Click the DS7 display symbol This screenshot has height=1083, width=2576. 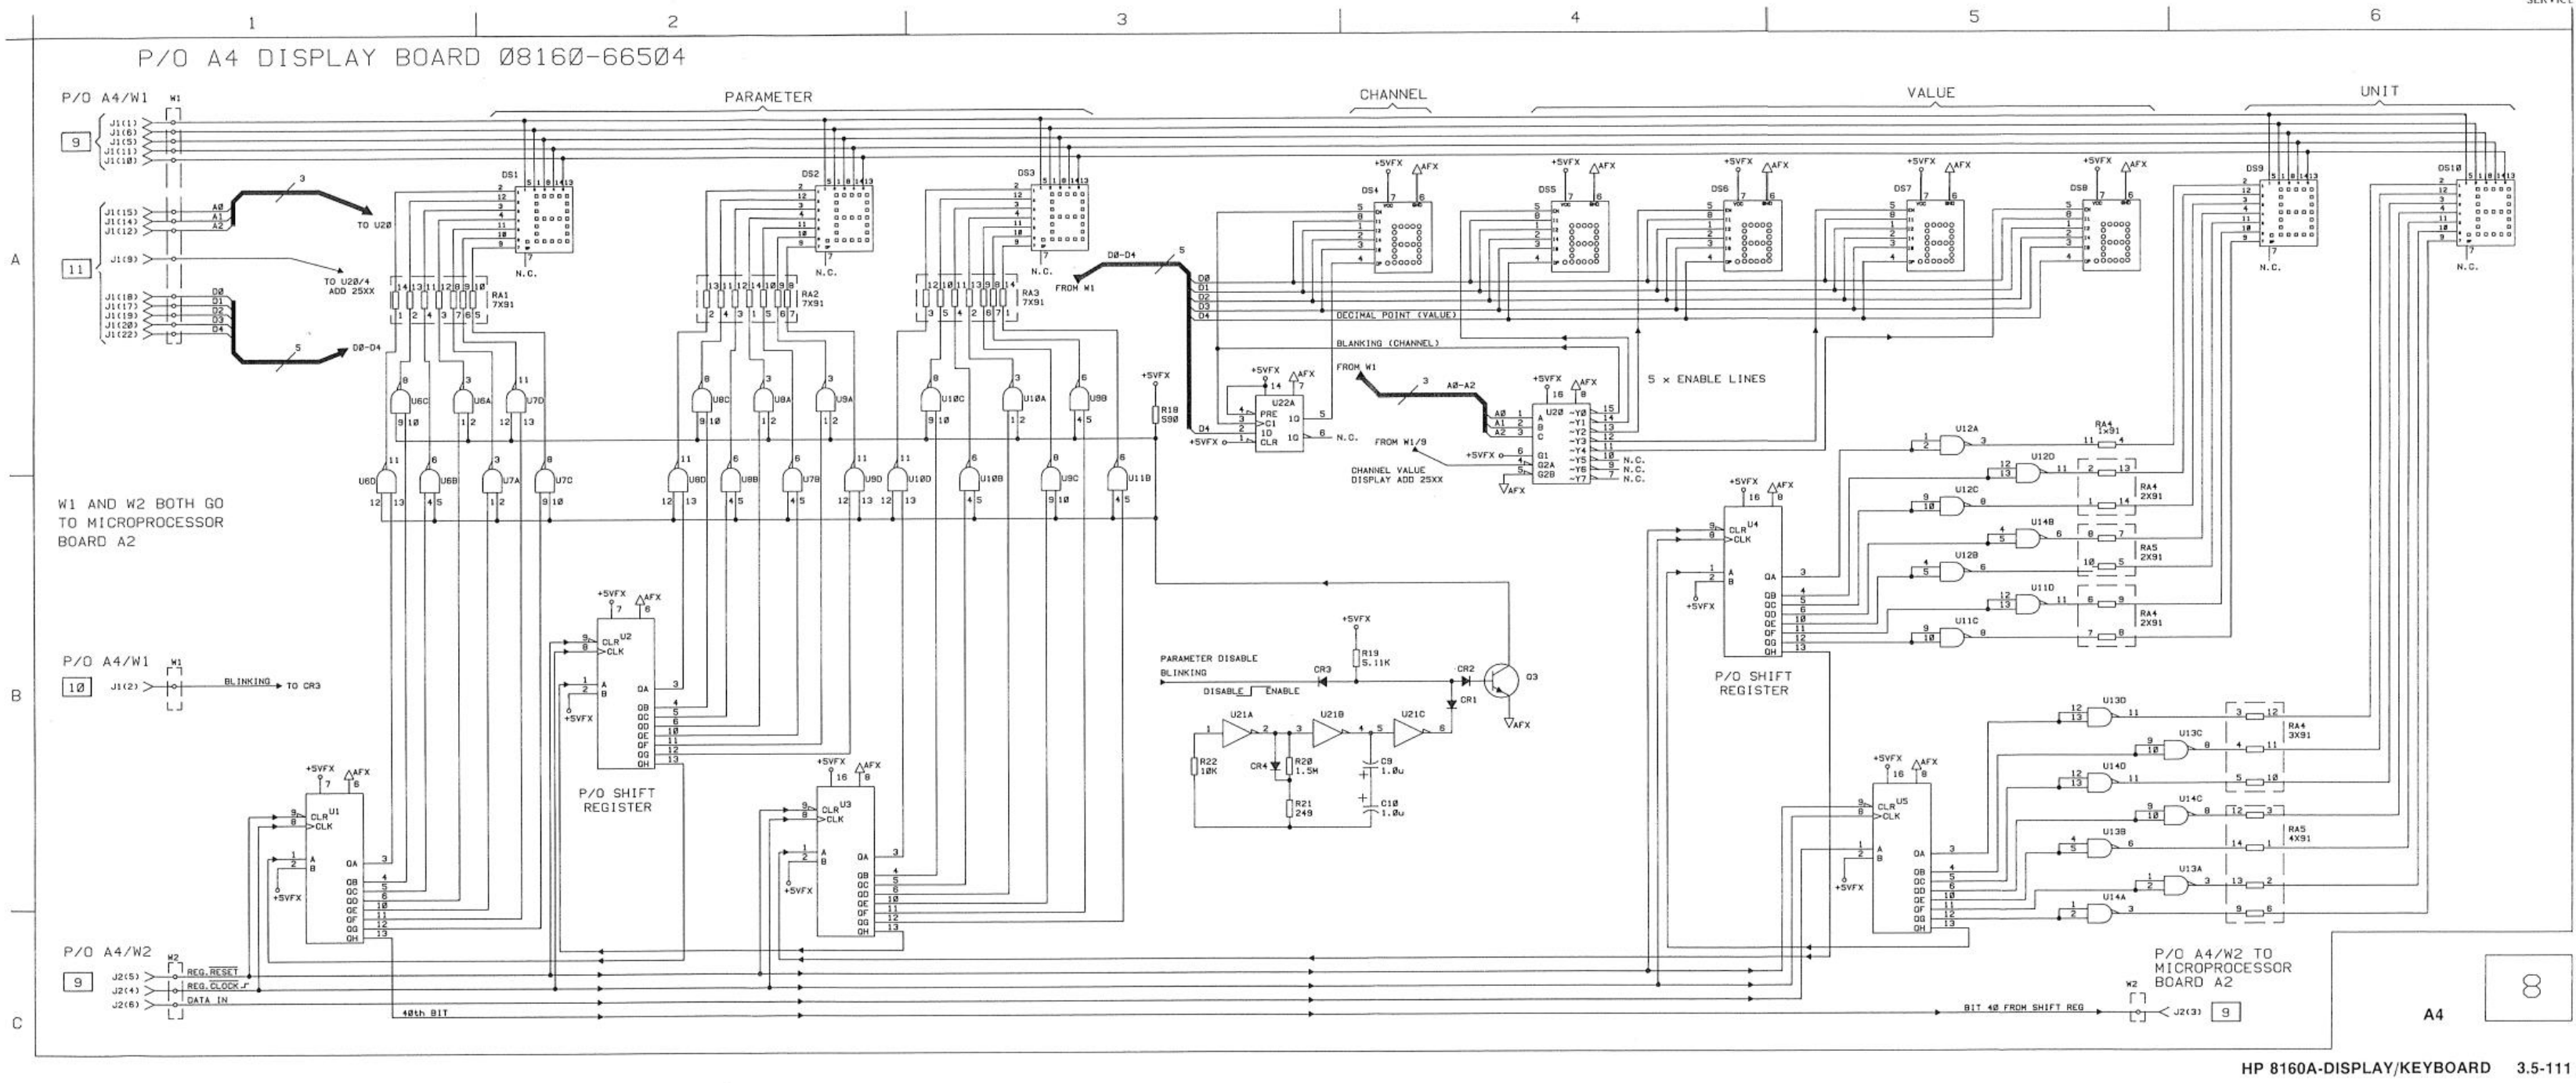[x=1934, y=236]
